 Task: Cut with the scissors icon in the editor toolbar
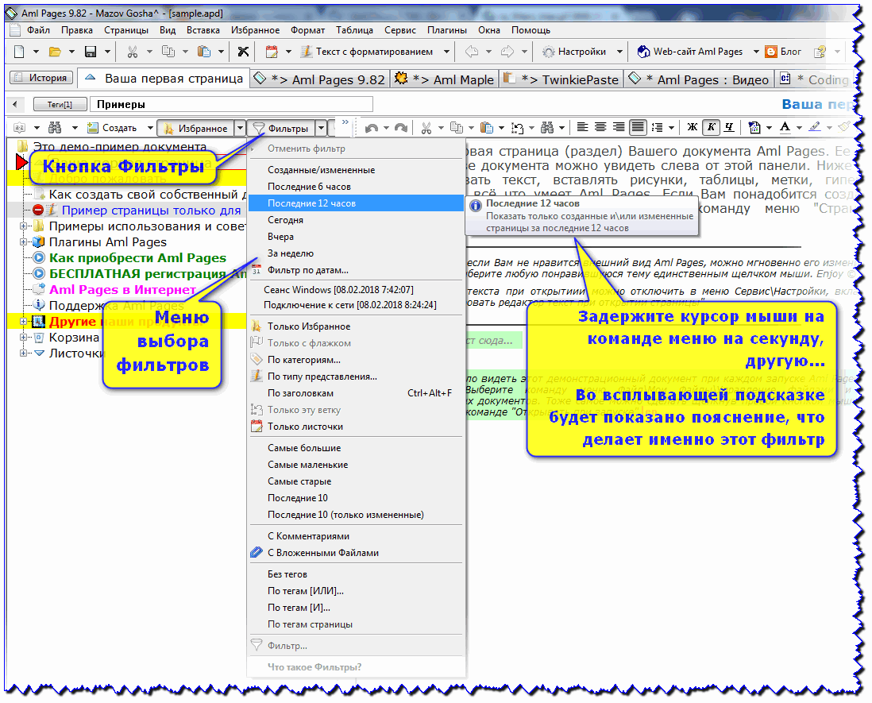click(426, 128)
